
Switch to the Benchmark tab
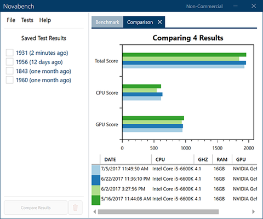(107, 22)
